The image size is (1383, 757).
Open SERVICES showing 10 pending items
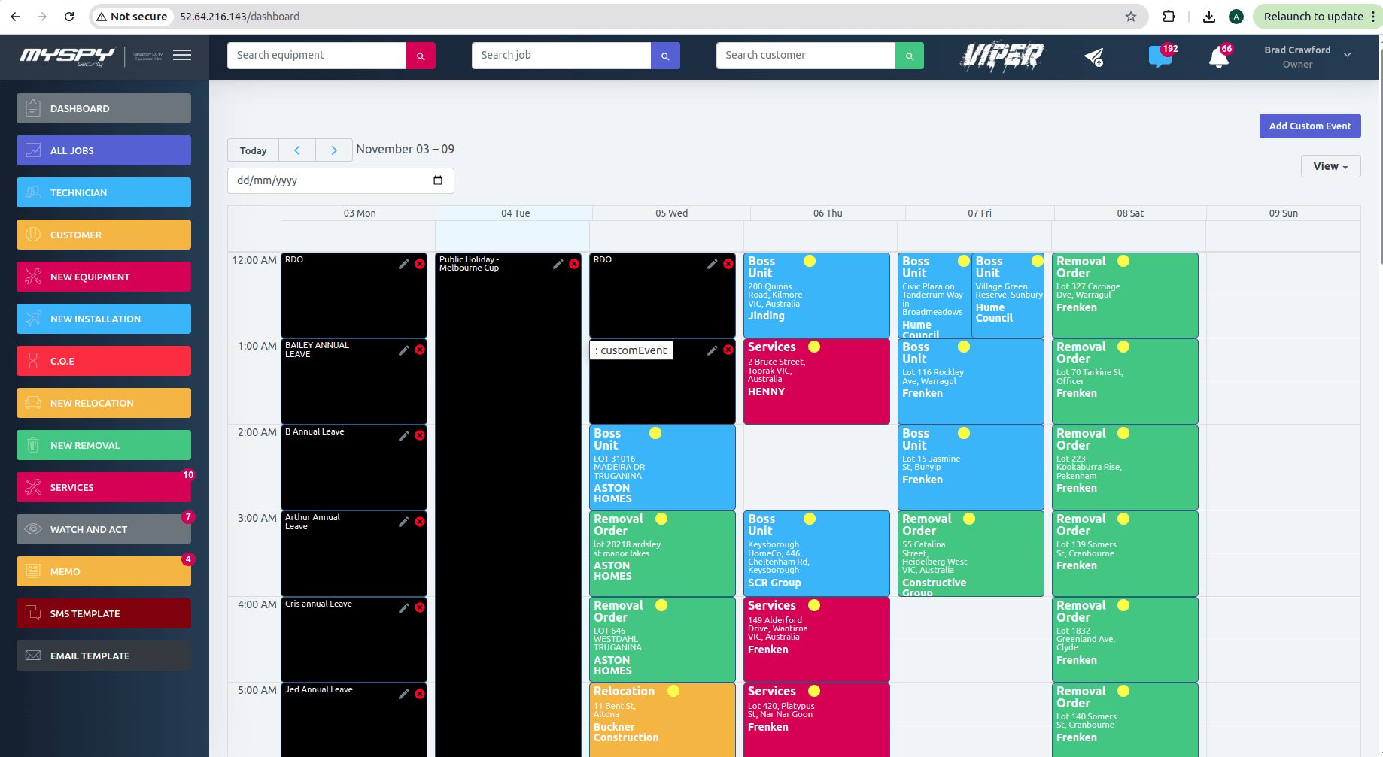point(103,486)
